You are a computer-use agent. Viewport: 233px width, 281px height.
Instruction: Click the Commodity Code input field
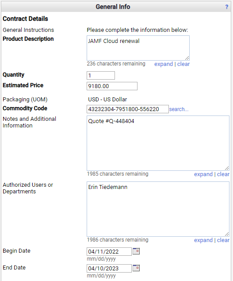click(128, 109)
